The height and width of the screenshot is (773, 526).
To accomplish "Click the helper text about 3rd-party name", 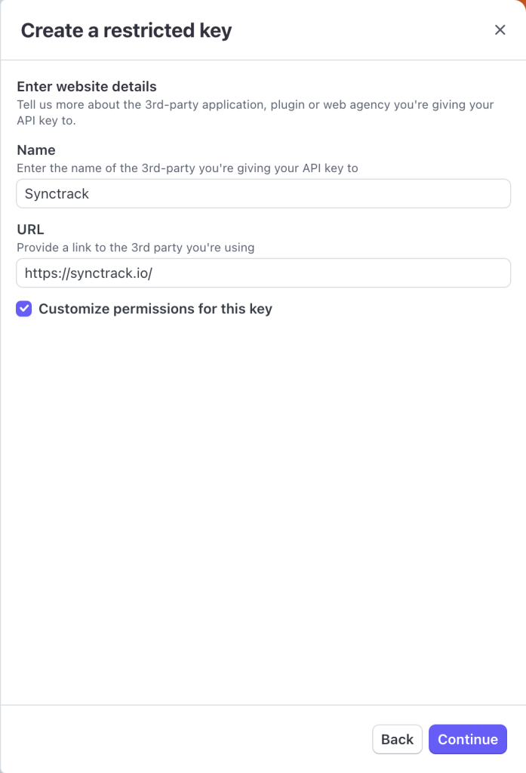I will 187,168.
